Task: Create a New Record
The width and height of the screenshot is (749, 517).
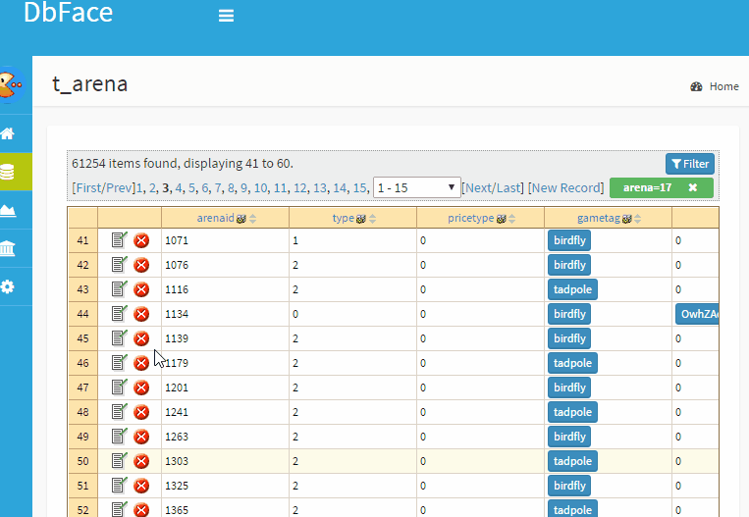Action: pyautogui.click(x=565, y=188)
